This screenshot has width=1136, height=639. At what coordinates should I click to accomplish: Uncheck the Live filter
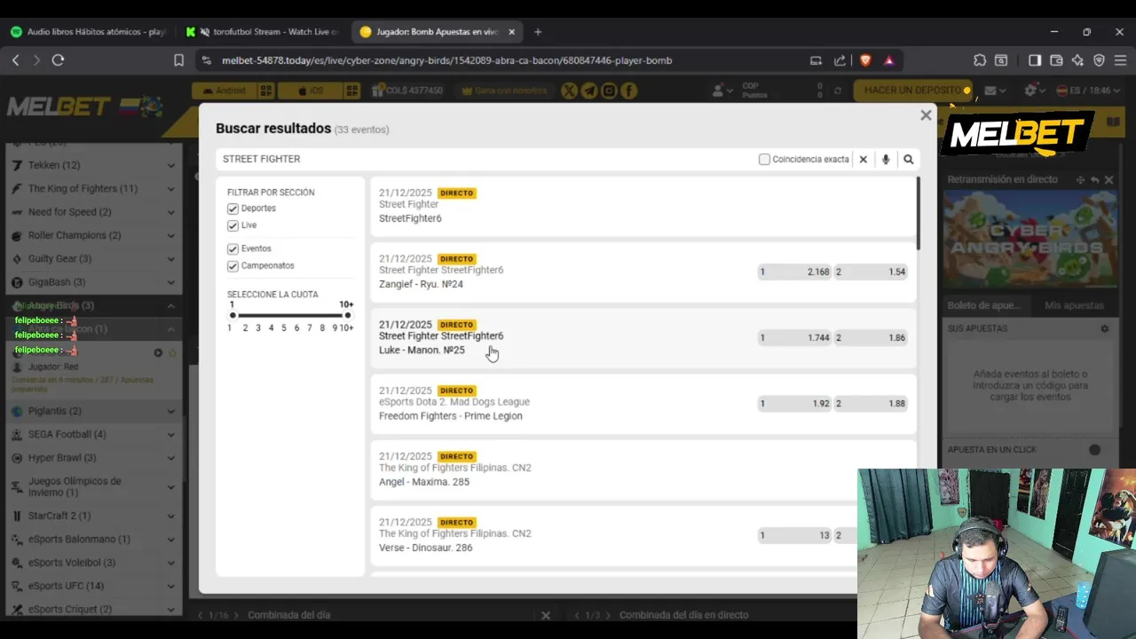(x=233, y=225)
